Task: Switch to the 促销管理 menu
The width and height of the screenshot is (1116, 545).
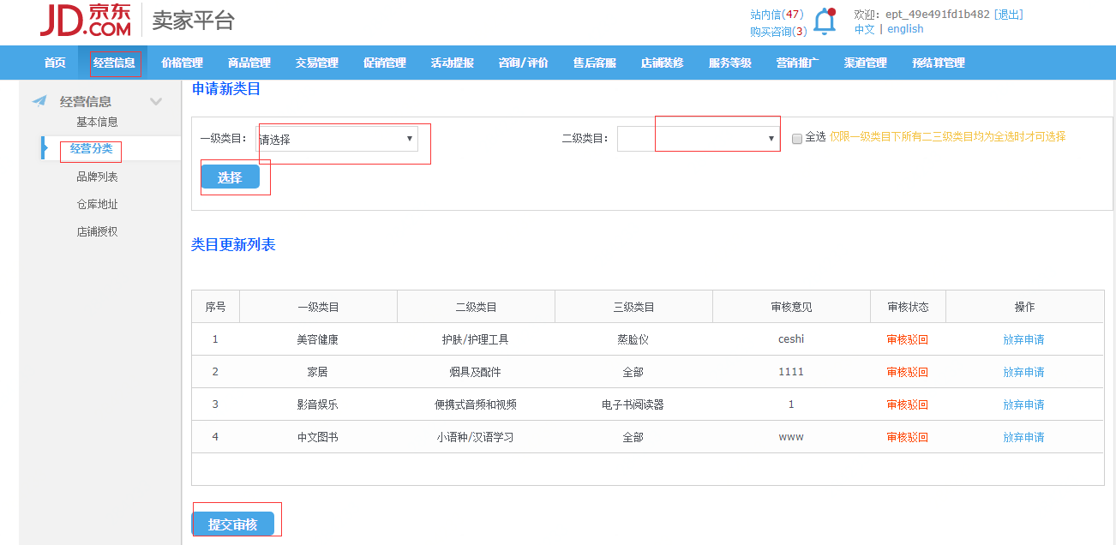Action: click(x=383, y=62)
